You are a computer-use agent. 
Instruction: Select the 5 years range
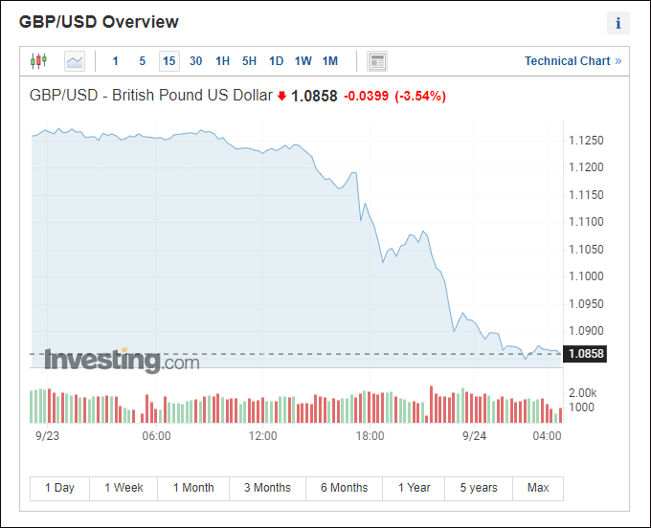click(x=479, y=488)
